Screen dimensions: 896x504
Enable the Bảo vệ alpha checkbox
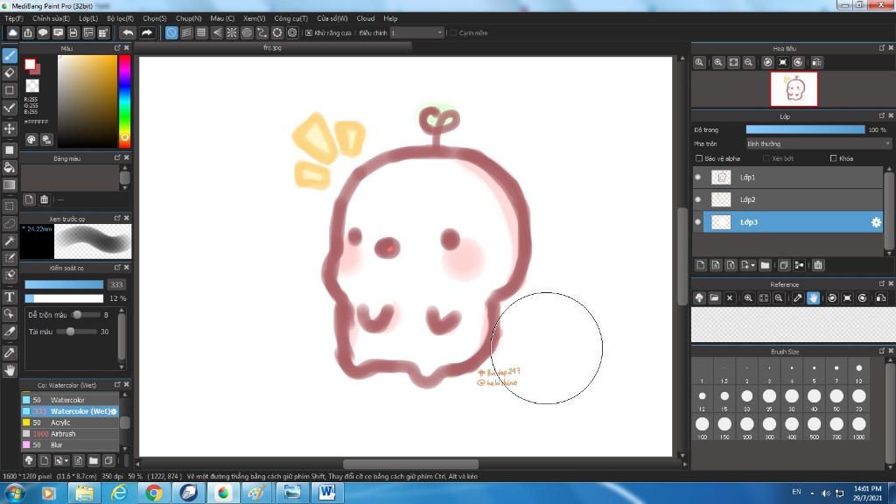coord(699,158)
